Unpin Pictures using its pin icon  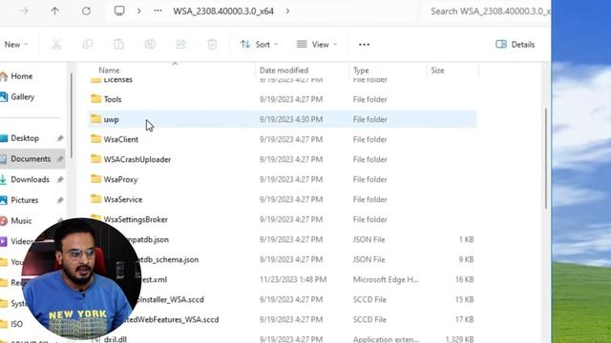pos(59,200)
